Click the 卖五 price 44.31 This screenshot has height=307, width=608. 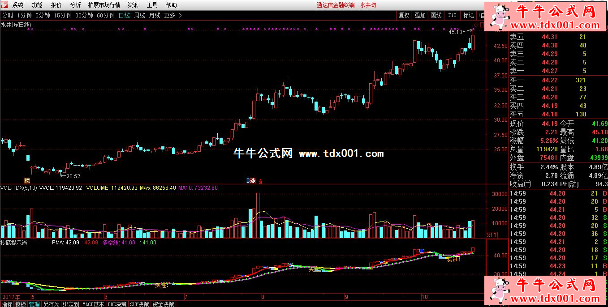tap(550, 37)
